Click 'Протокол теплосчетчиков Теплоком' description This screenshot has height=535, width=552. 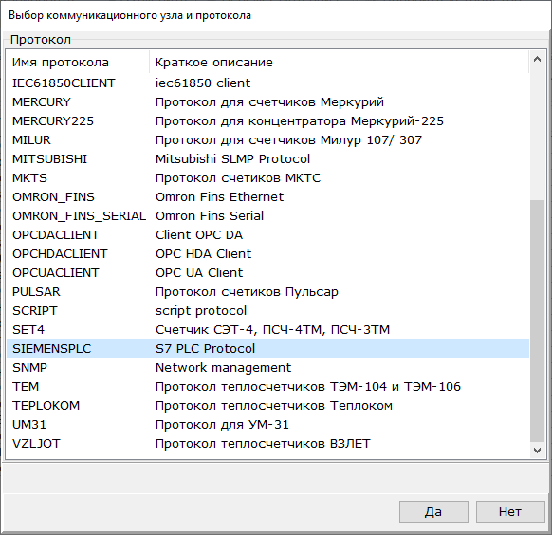274,406
